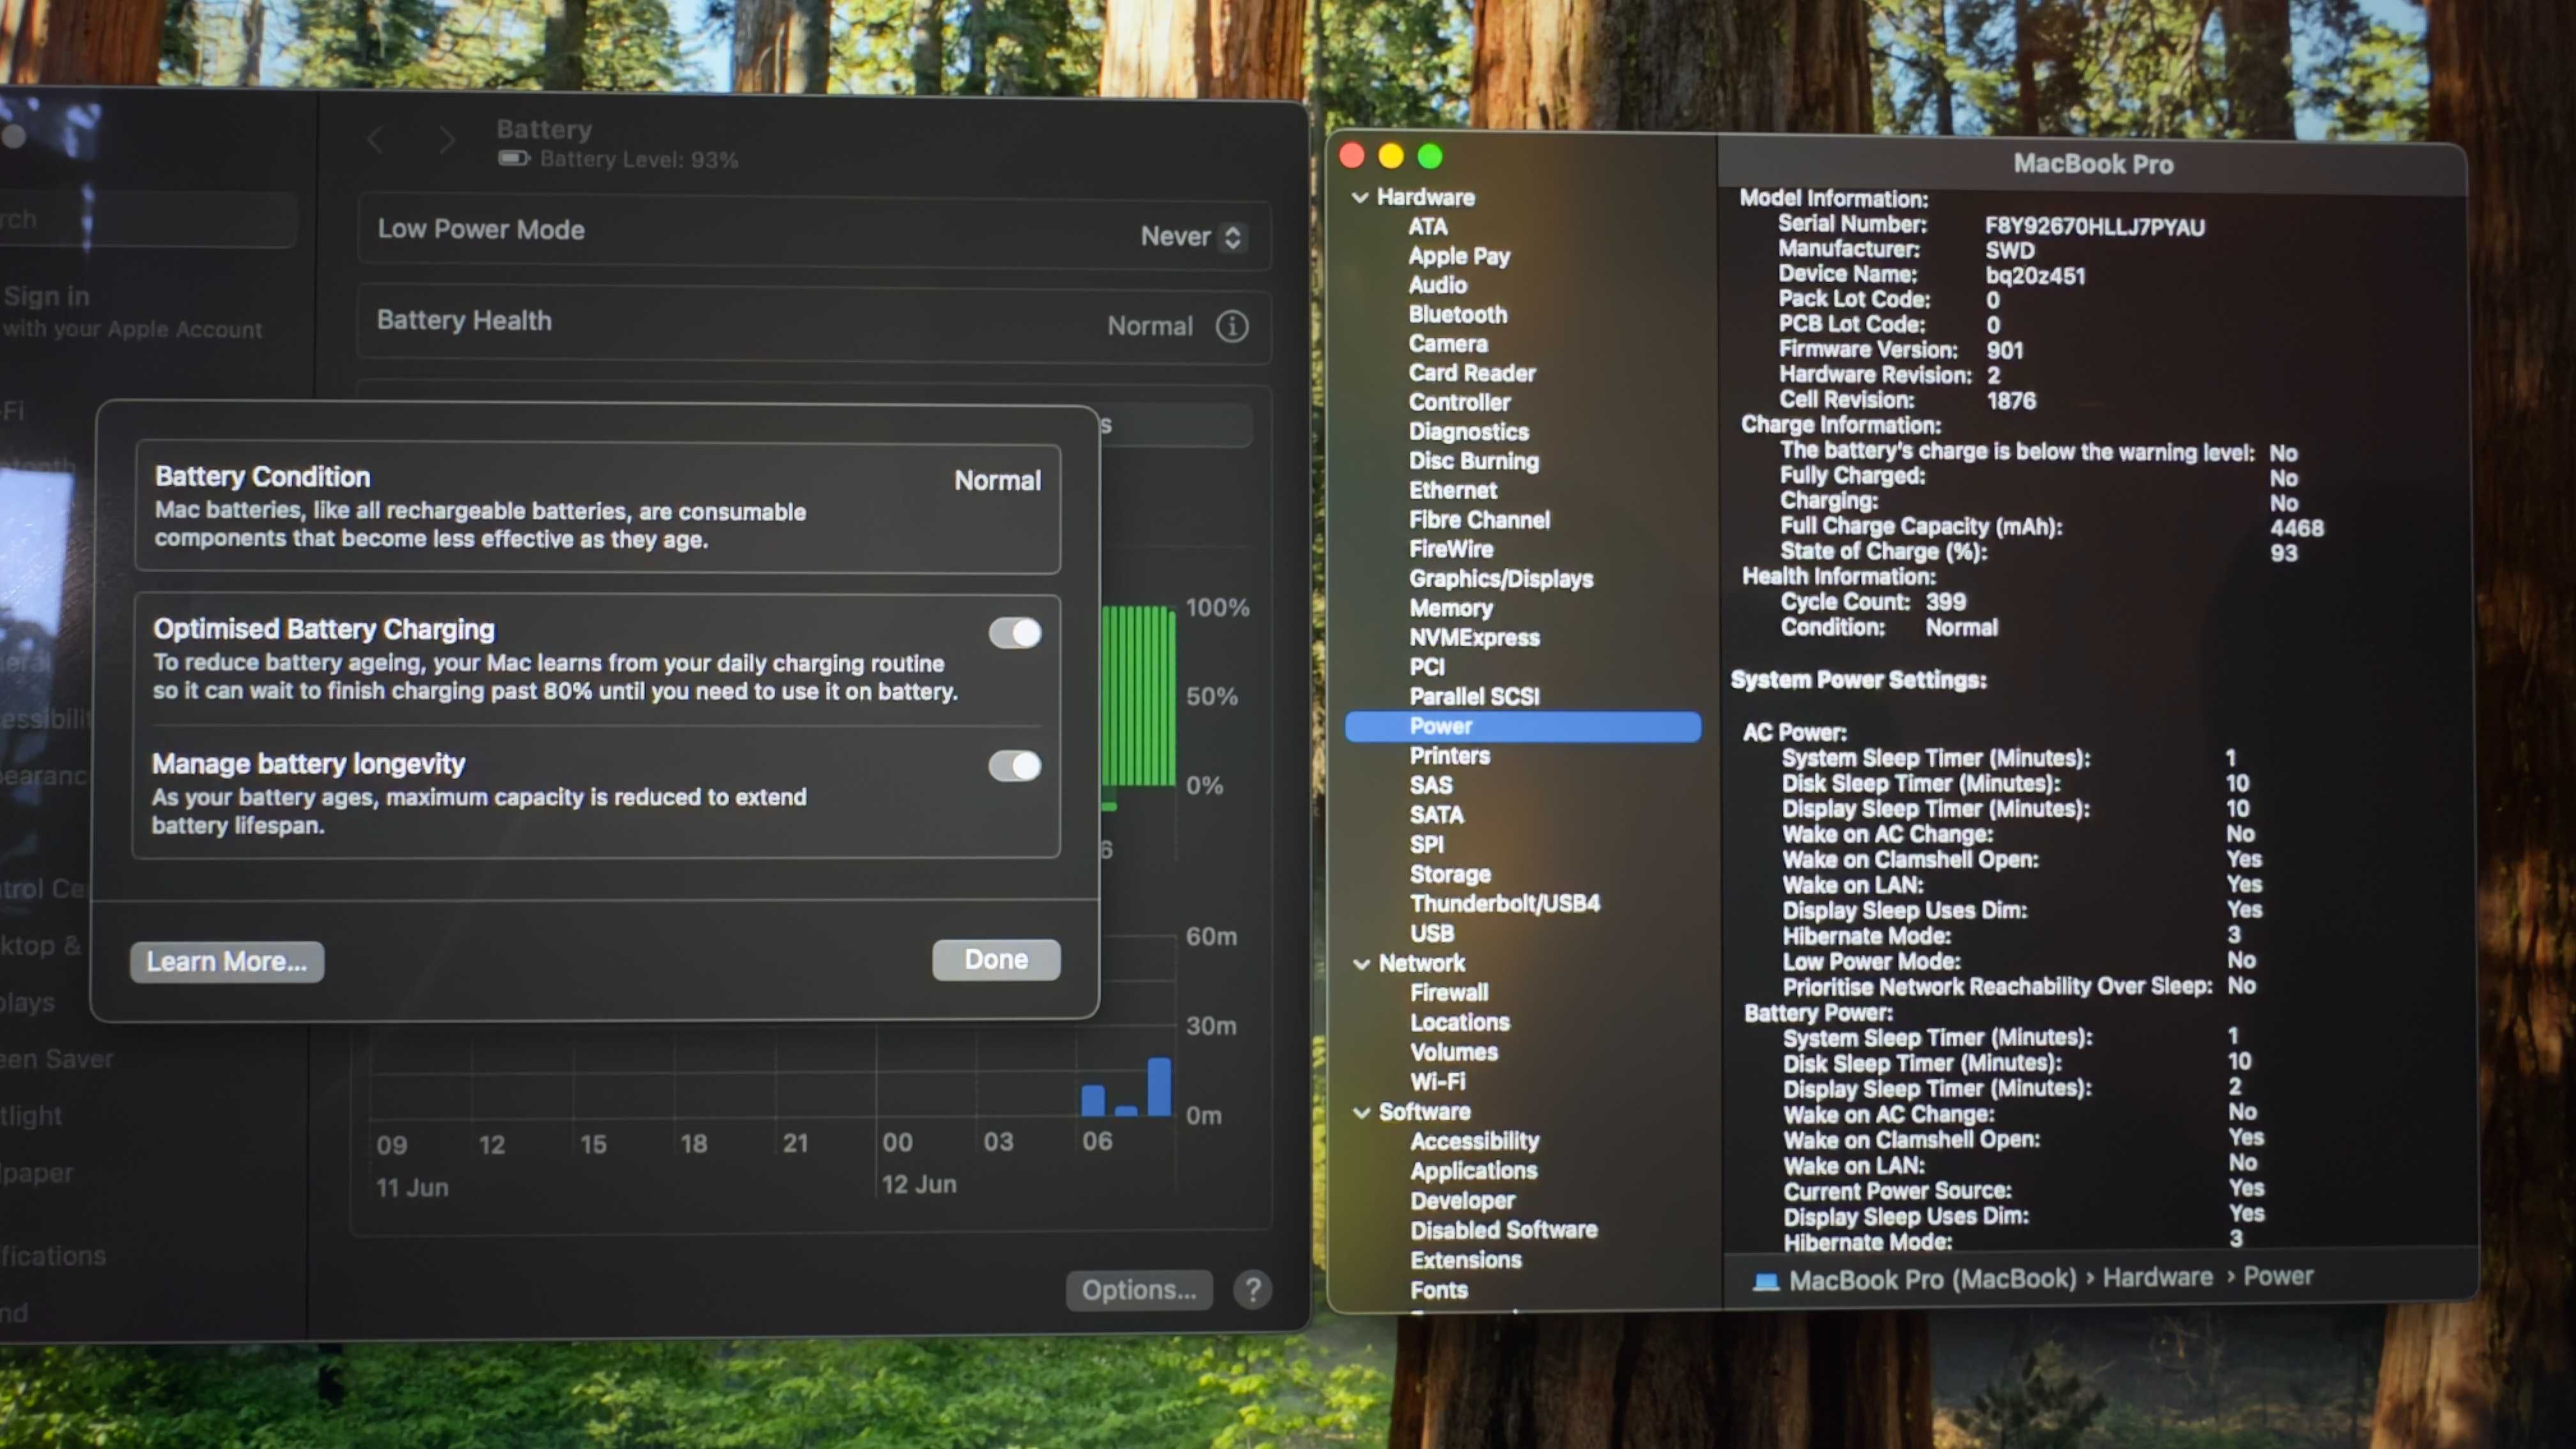The image size is (2576, 1449).
Task: Select PCI in Hardware list
Action: tap(1427, 667)
